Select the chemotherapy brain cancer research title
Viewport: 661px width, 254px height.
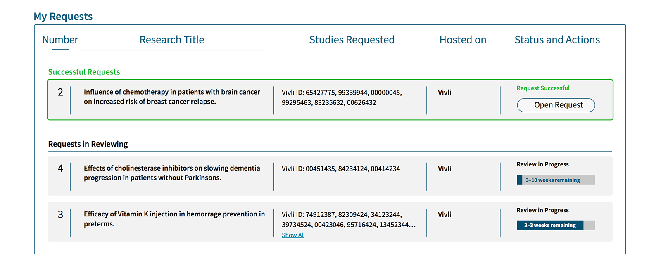(172, 97)
